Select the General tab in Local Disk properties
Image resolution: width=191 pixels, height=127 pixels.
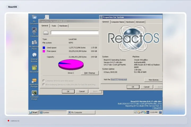[45, 26]
